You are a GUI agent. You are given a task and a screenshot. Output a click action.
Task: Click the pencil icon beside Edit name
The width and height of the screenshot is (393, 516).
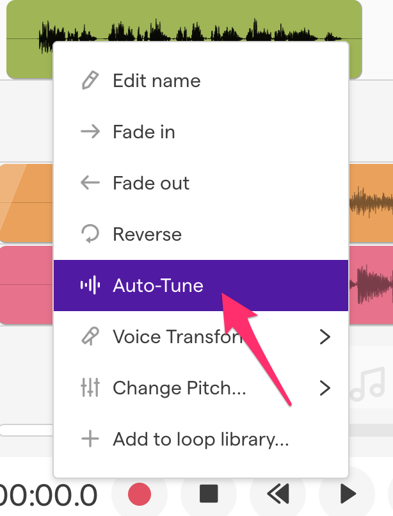(90, 81)
